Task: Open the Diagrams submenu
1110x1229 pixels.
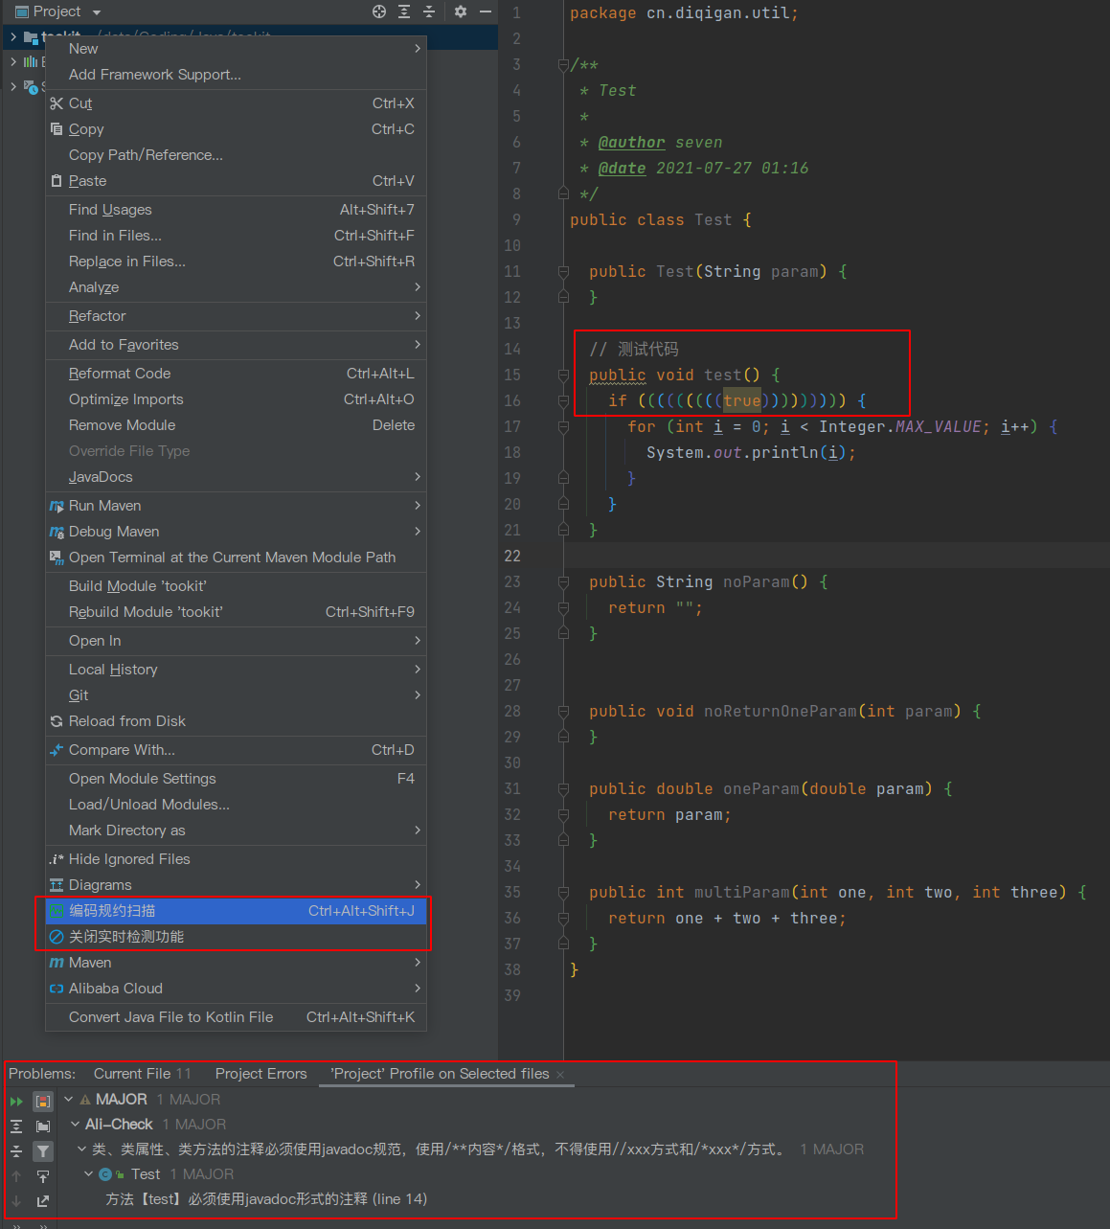Action: coord(236,885)
